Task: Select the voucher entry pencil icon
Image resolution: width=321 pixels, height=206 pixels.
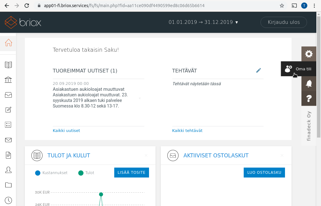Action: pyautogui.click(x=8, y=110)
